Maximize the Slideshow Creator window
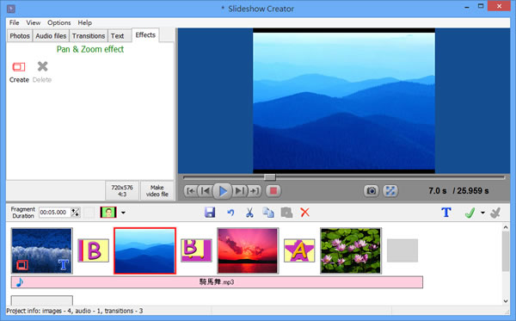 (x=481, y=6)
